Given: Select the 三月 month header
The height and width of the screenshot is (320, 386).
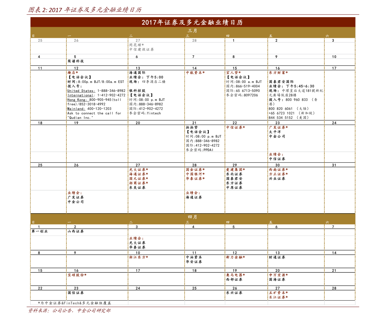Looking at the screenshot, I should 192,31.
